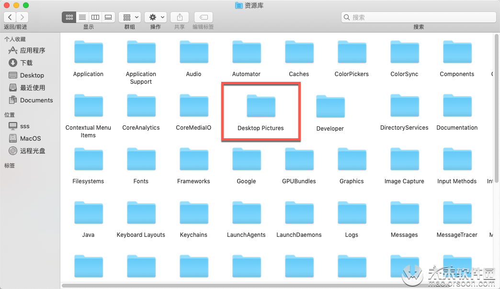Select the Keyboard Layouts folder
Viewport: 500px width, 289px height.
pos(141,212)
